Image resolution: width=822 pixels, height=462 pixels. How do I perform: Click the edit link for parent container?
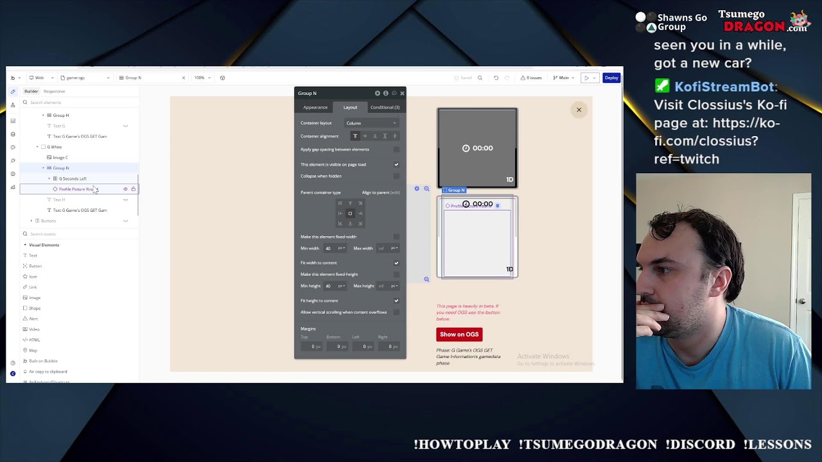click(395, 193)
